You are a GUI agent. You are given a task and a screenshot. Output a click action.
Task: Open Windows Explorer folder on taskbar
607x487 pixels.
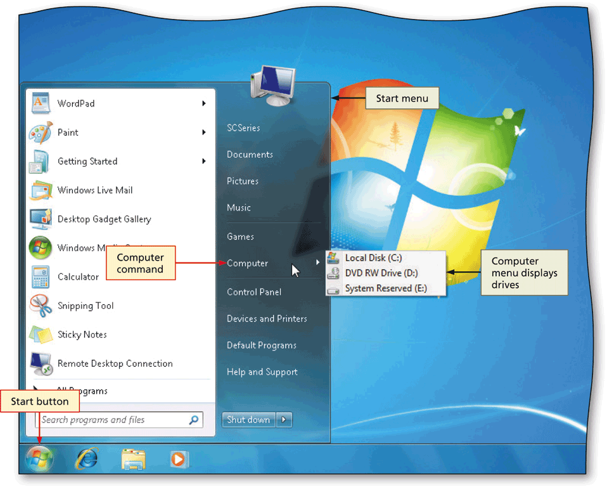(x=133, y=460)
